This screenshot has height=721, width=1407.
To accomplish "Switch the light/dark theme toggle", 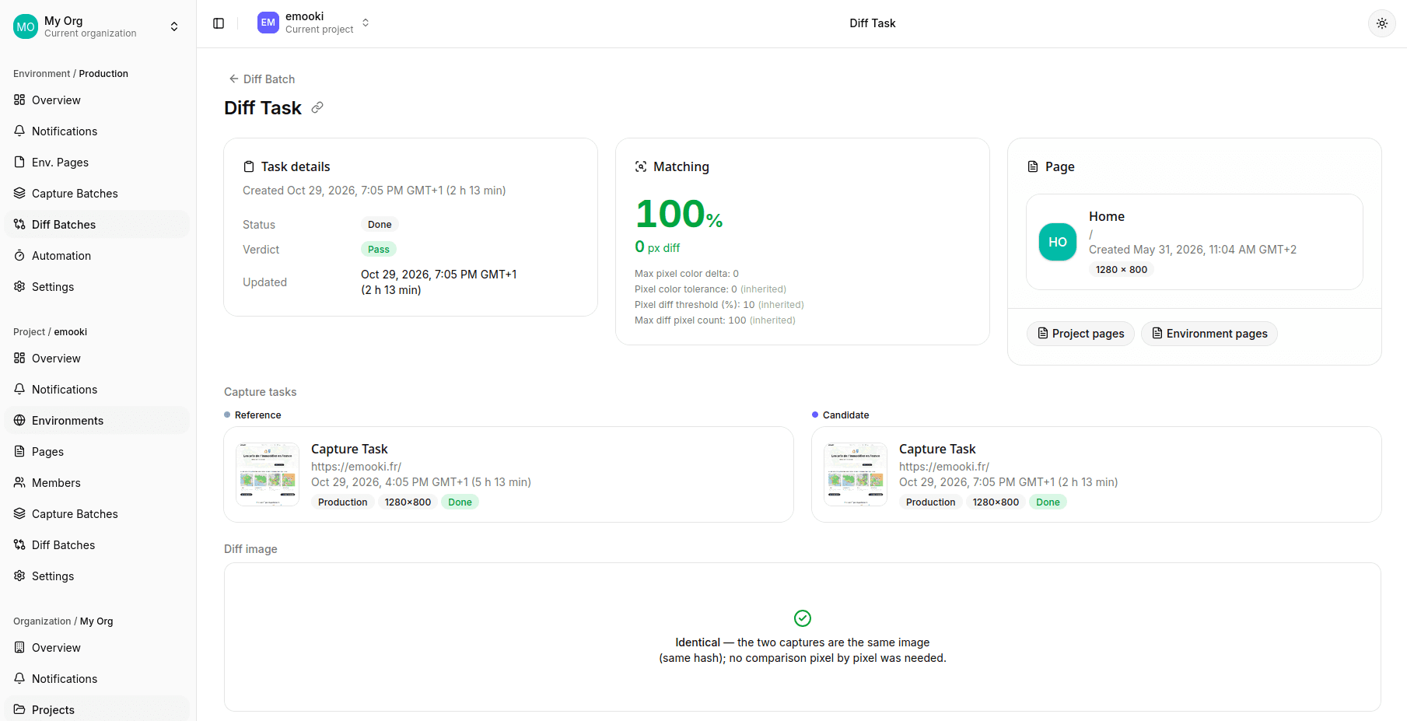I will coord(1381,23).
